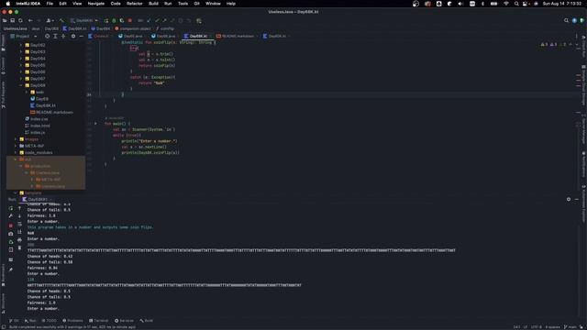The height and width of the screenshot is (330, 587).
Task: Click the menu bar date and time
Action: pos(562,4)
